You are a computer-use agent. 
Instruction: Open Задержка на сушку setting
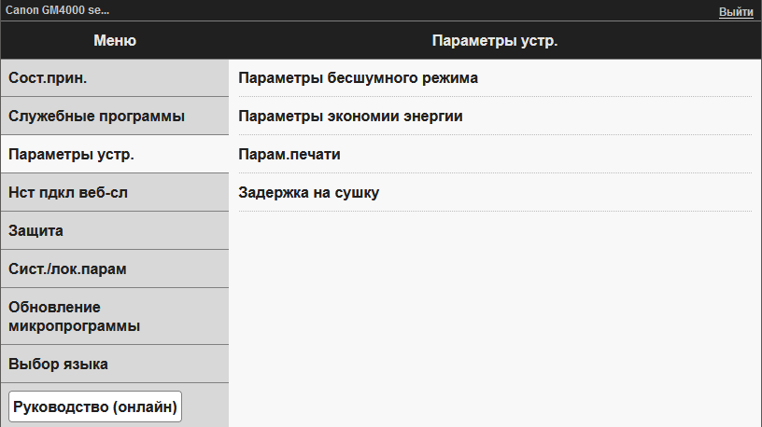click(309, 193)
